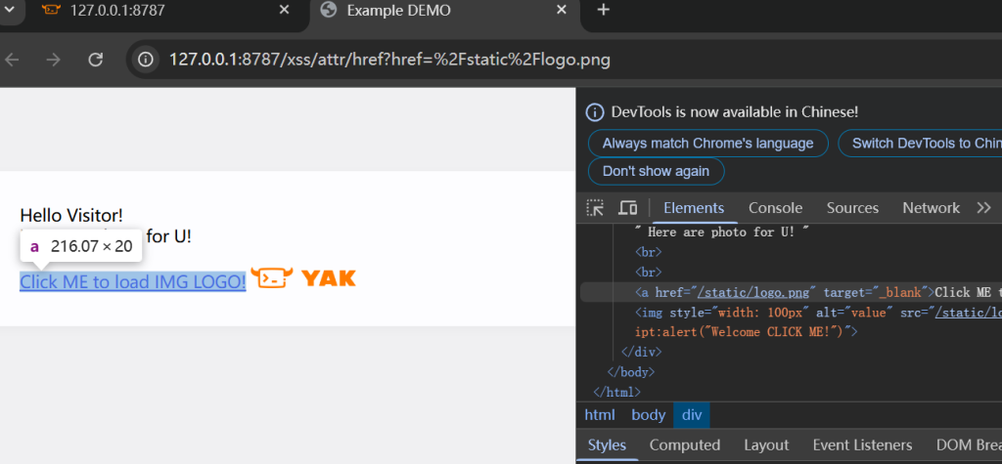Image resolution: width=1002 pixels, height=464 pixels.
Task: Switch to the Computed styles tab
Action: [x=684, y=445]
